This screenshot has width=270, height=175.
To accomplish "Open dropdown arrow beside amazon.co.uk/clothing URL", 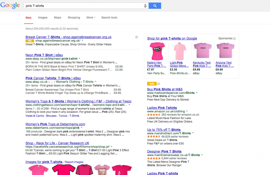I will coord(187,111).
